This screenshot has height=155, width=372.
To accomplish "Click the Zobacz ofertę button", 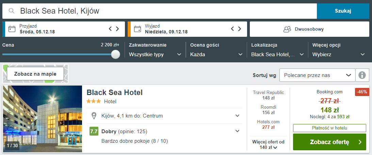I will point(329,142).
